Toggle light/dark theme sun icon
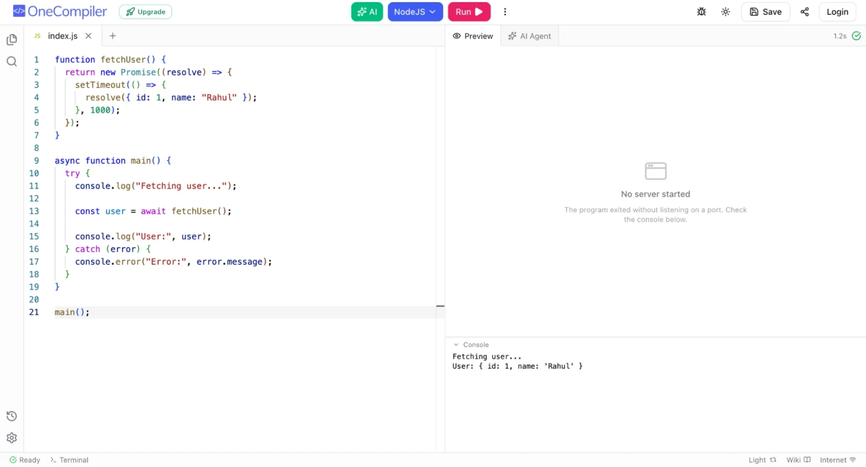 (x=726, y=12)
